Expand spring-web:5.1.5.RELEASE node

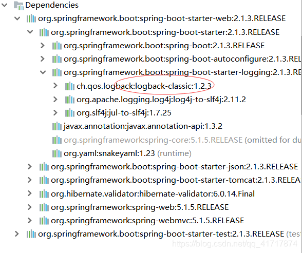click(30, 207)
